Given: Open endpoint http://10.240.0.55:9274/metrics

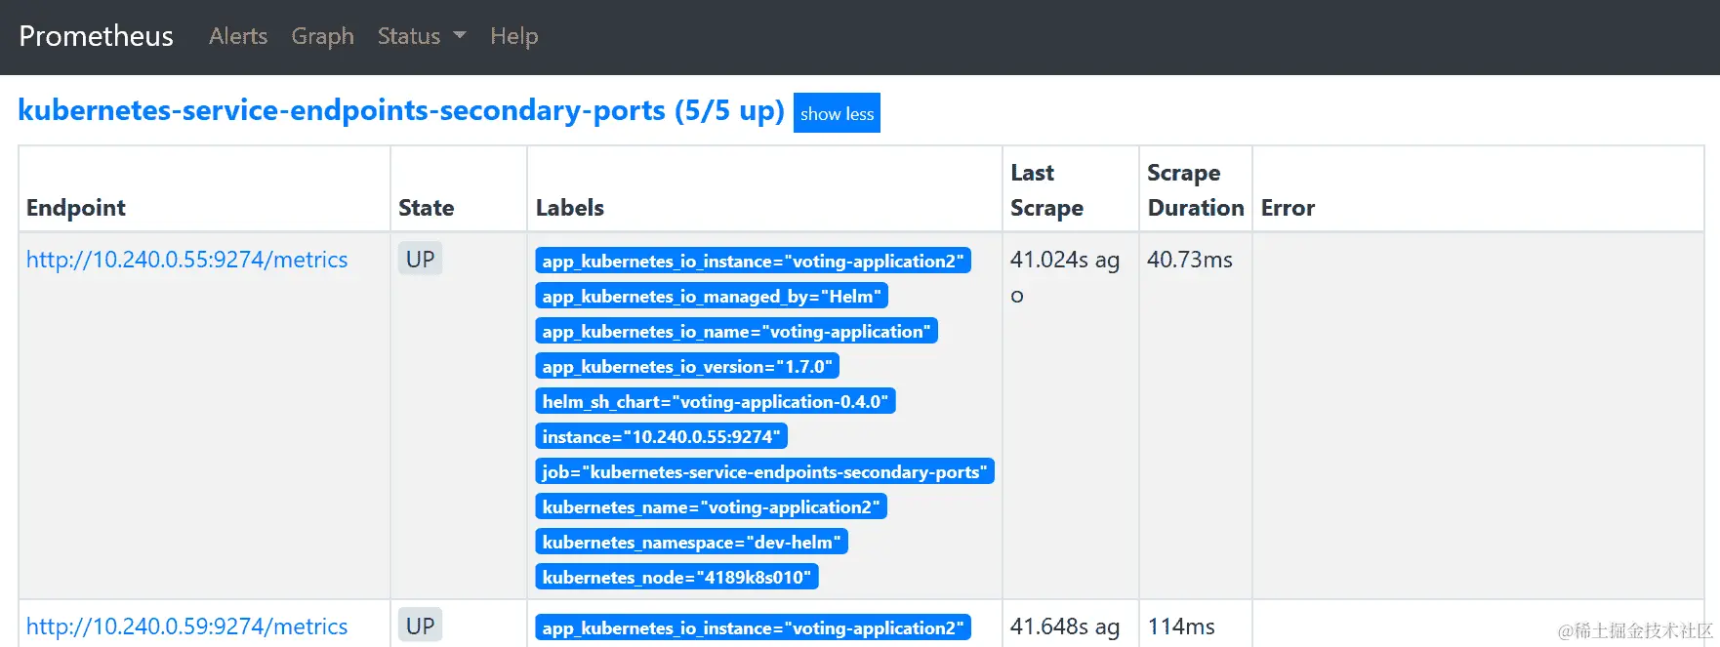Looking at the screenshot, I should click(187, 260).
